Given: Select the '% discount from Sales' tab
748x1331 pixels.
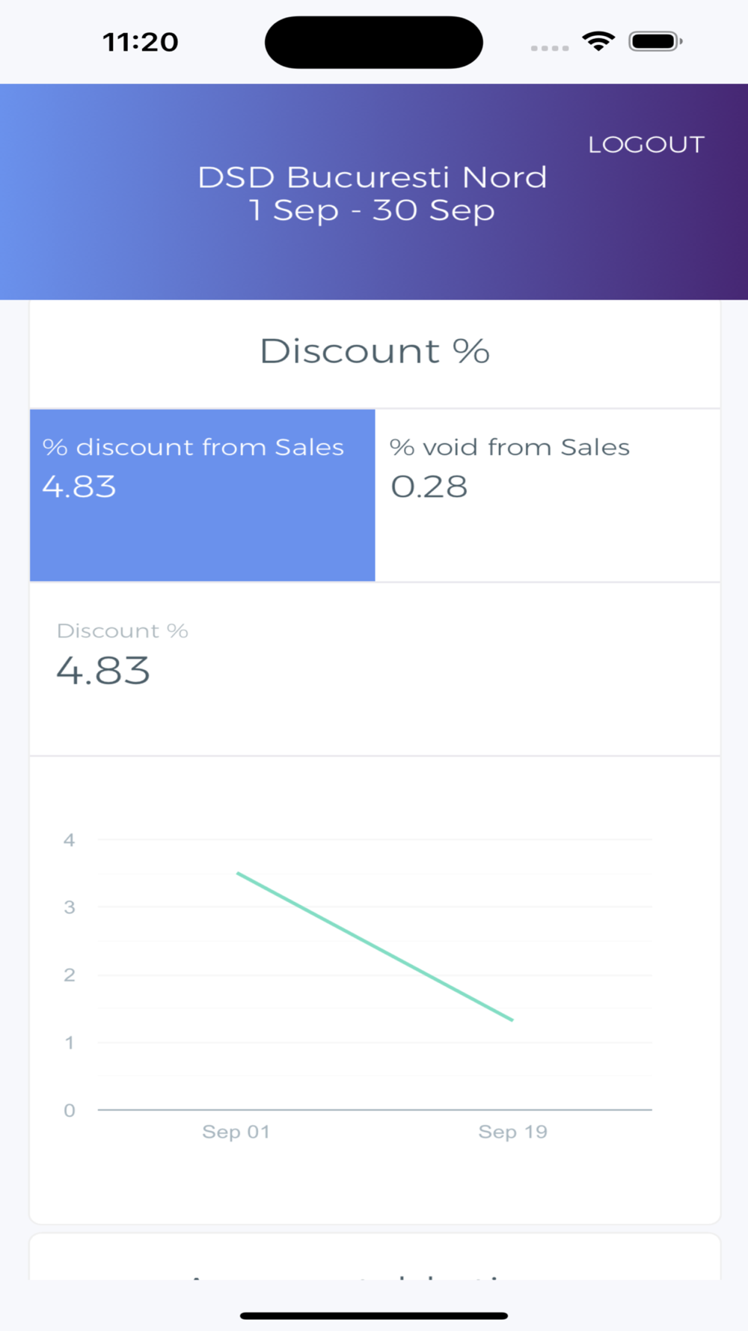Looking at the screenshot, I should 202,494.
